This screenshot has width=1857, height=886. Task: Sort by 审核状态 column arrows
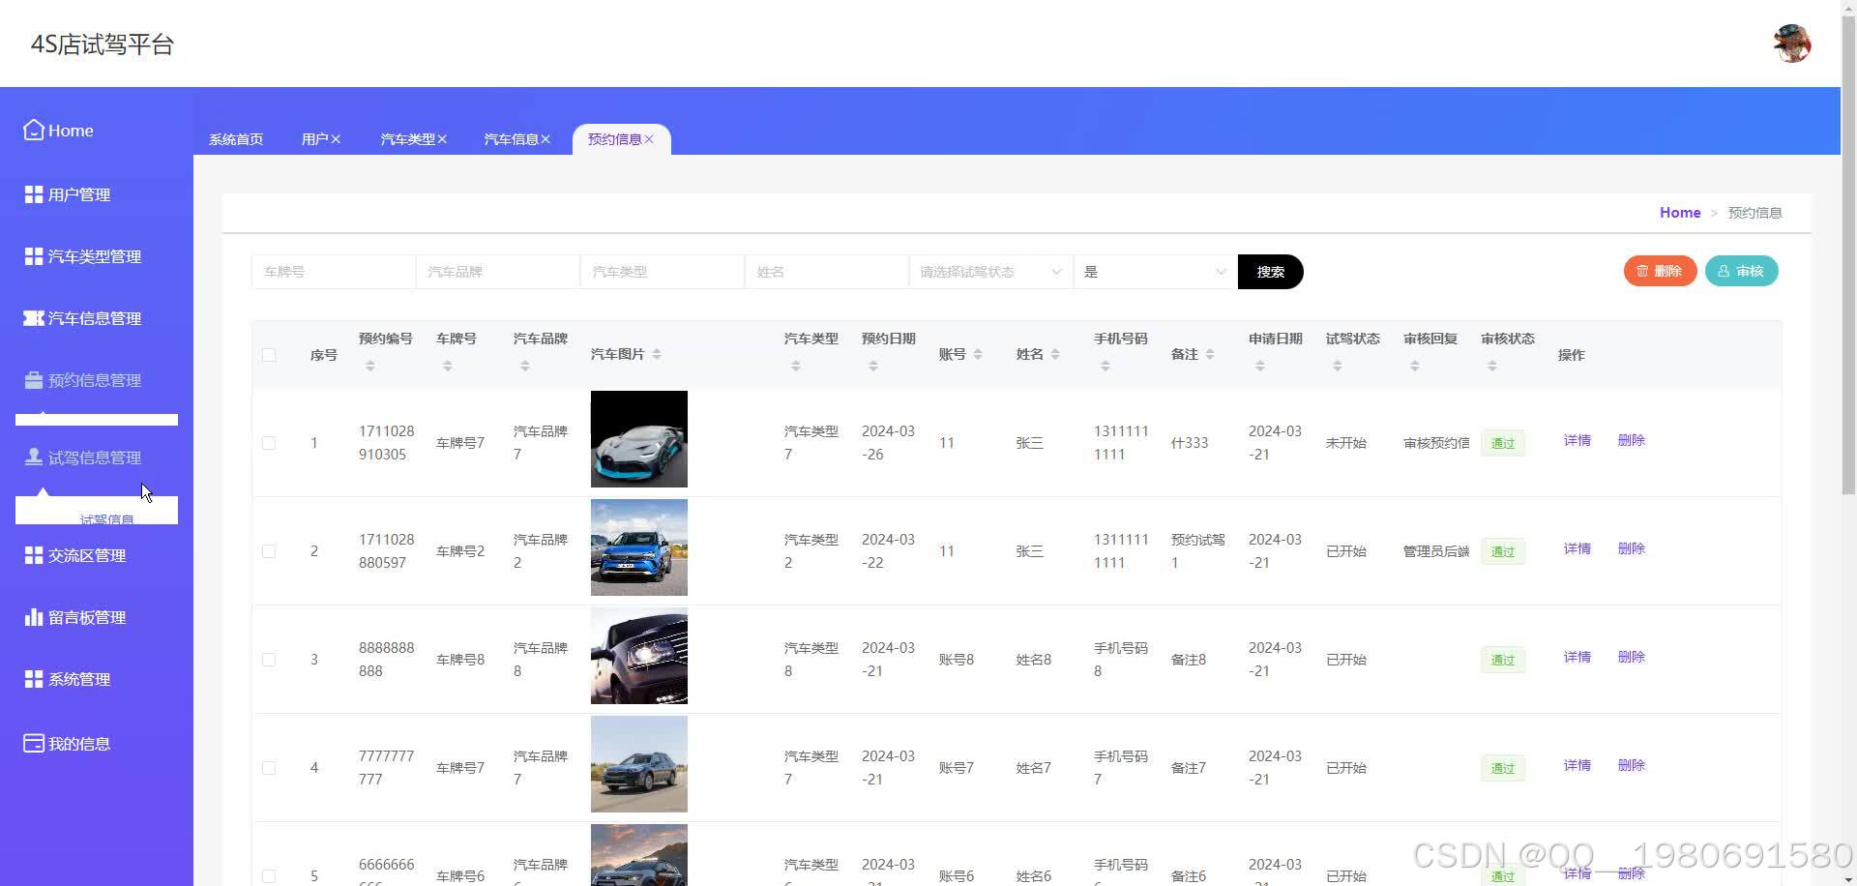(x=1491, y=366)
